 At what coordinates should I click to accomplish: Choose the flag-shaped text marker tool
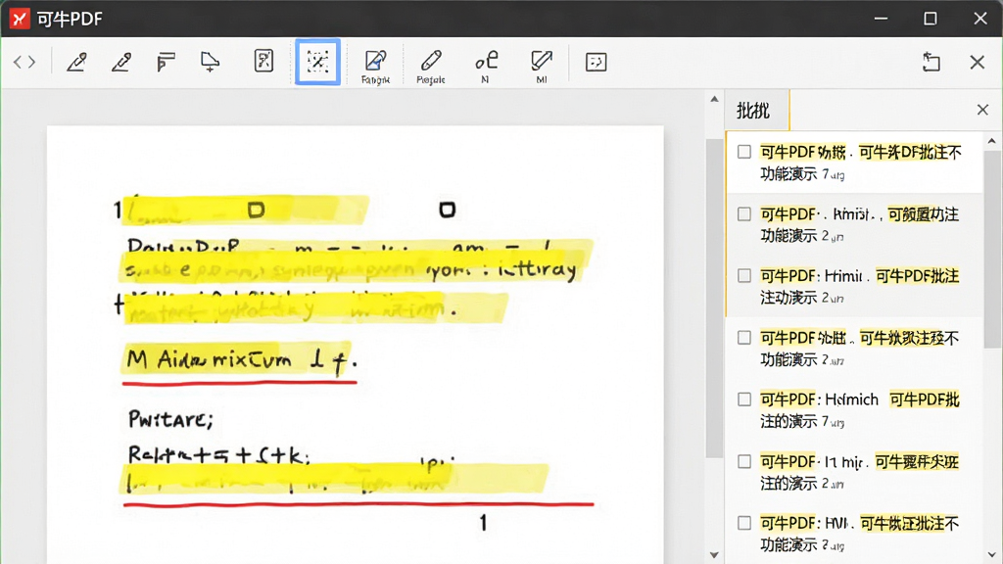pyautogui.click(x=166, y=62)
